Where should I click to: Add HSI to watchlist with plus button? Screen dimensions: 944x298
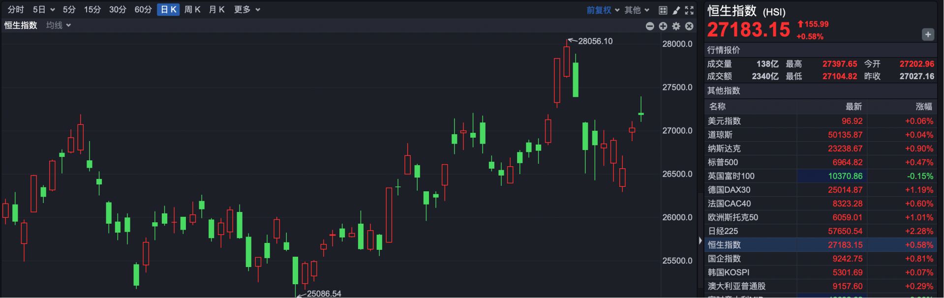(928, 34)
